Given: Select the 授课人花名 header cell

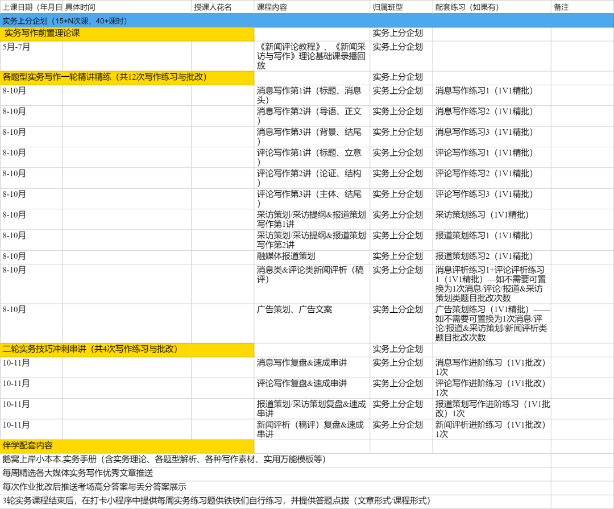Looking at the screenshot, I should (223, 7).
